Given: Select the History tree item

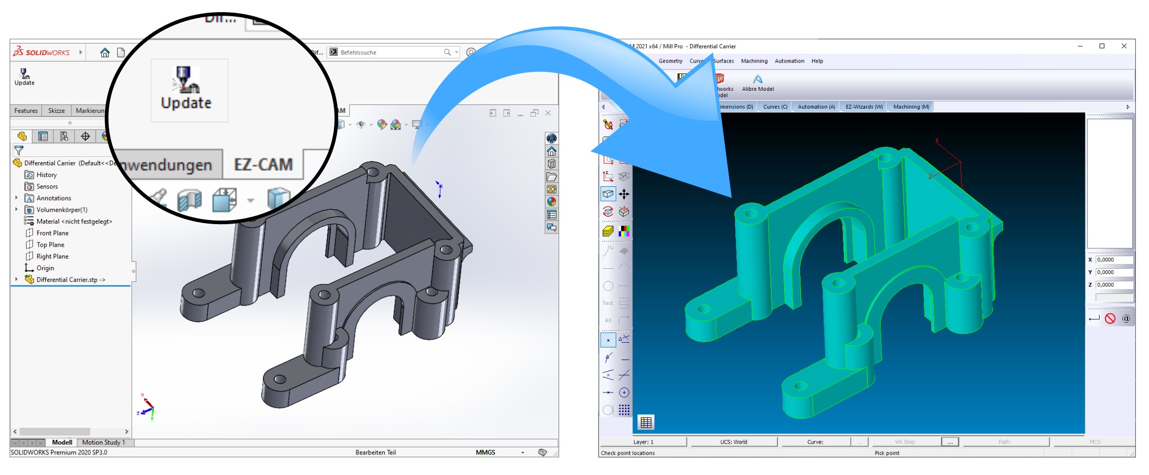Looking at the screenshot, I should point(41,175).
